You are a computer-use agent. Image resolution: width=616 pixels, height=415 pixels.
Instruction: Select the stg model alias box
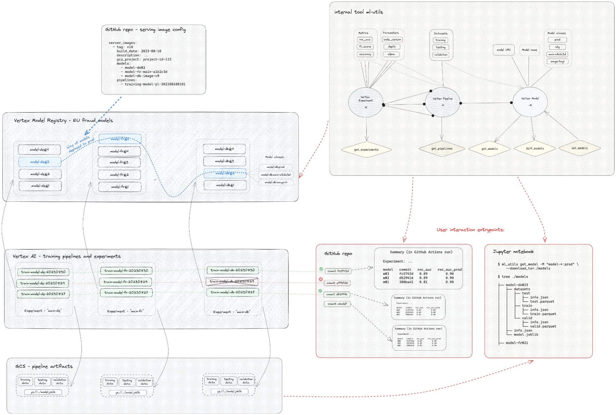click(557, 47)
